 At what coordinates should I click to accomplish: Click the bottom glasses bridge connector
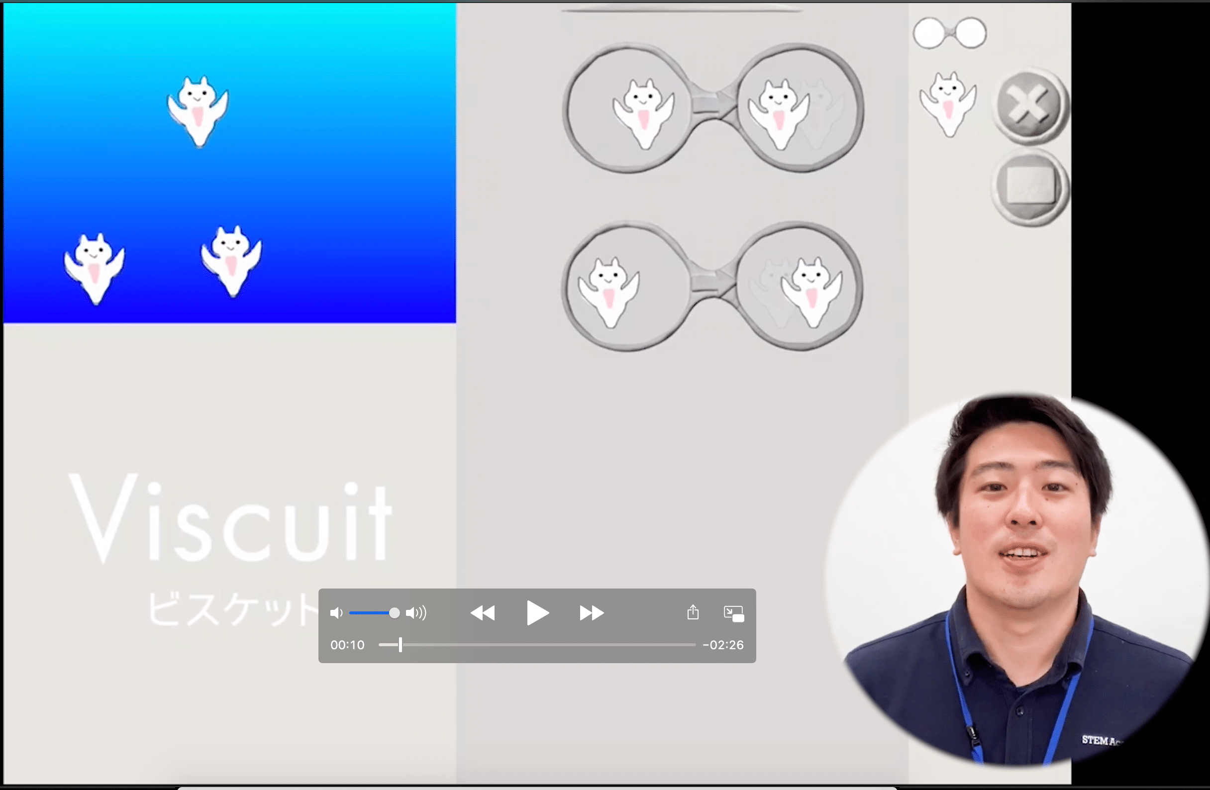[x=713, y=283]
